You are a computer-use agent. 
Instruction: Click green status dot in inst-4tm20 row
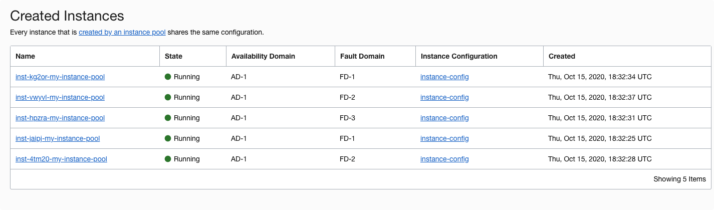coord(168,159)
